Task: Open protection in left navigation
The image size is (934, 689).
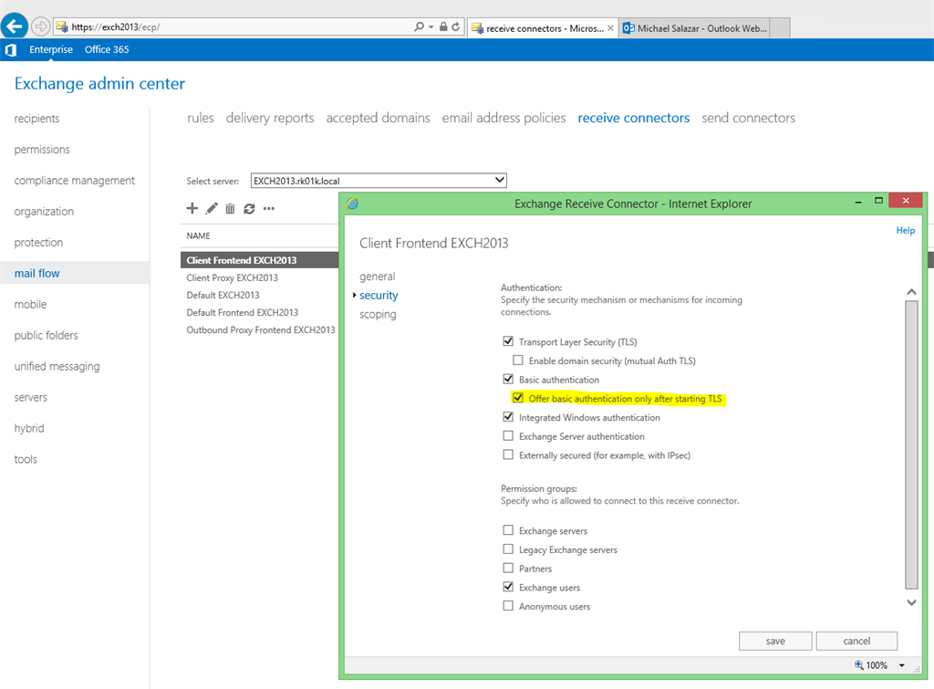Action: click(x=38, y=242)
